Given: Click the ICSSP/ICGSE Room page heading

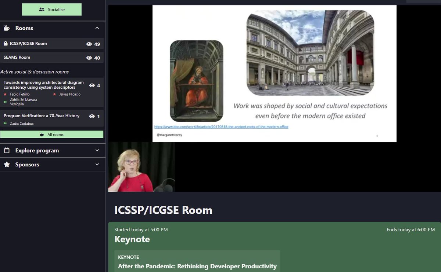Looking at the screenshot, I should (x=164, y=210).
